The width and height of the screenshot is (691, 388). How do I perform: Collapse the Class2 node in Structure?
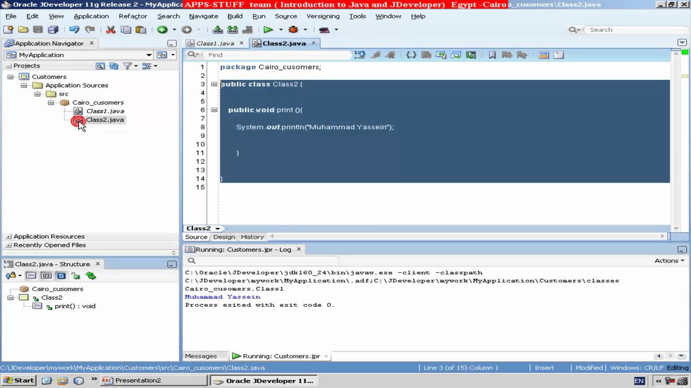[x=10, y=297]
